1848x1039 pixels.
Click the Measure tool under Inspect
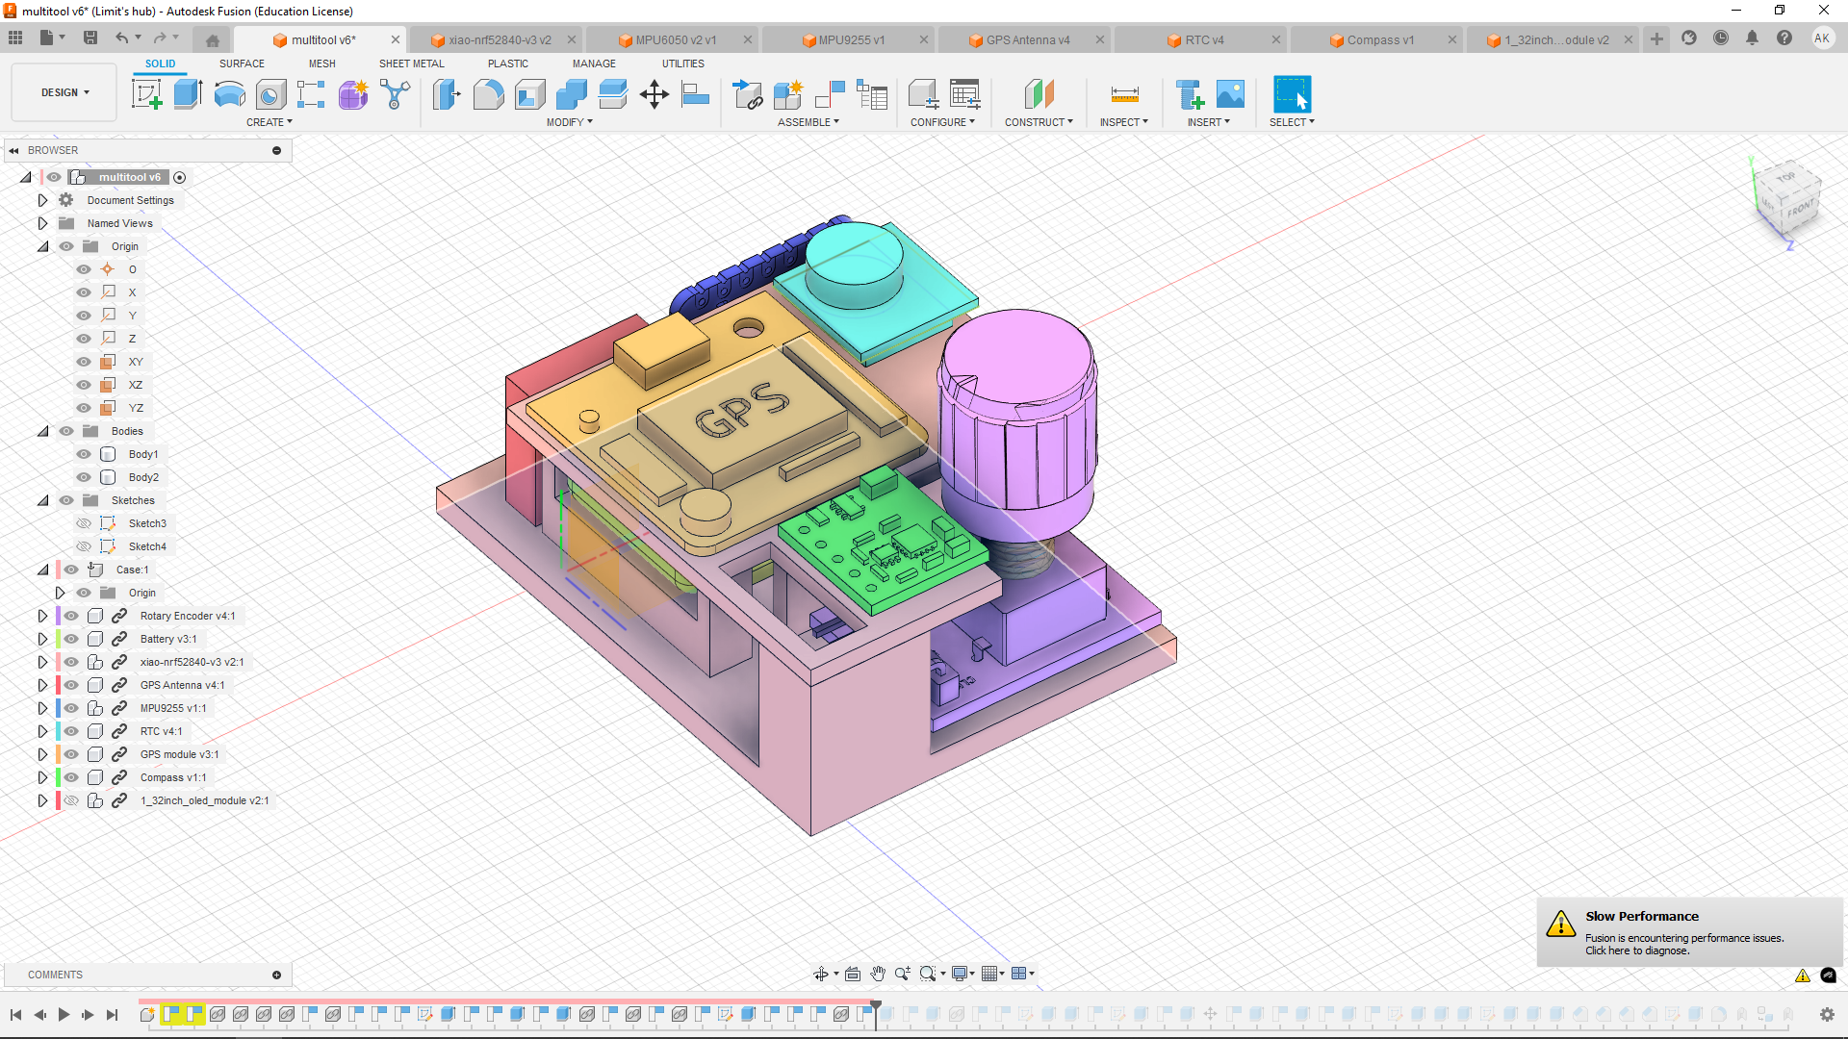tap(1124, 94)
